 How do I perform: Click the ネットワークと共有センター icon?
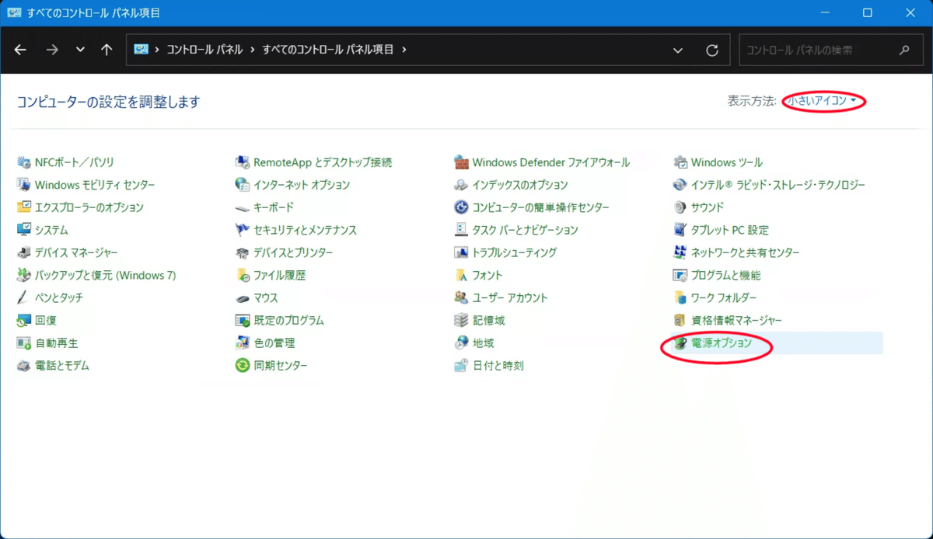click(x=680, y=252)
